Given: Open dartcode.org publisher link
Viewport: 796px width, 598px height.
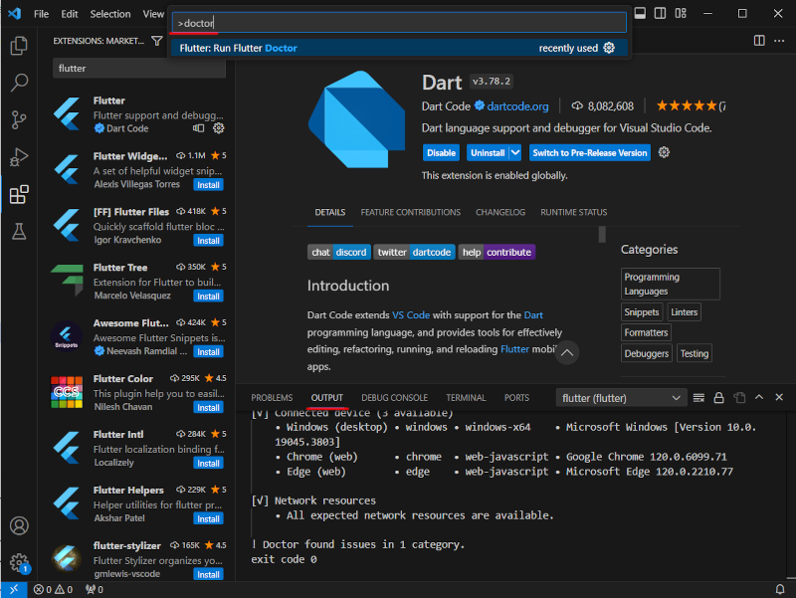Looking at the screenshot, I should 517,106.
